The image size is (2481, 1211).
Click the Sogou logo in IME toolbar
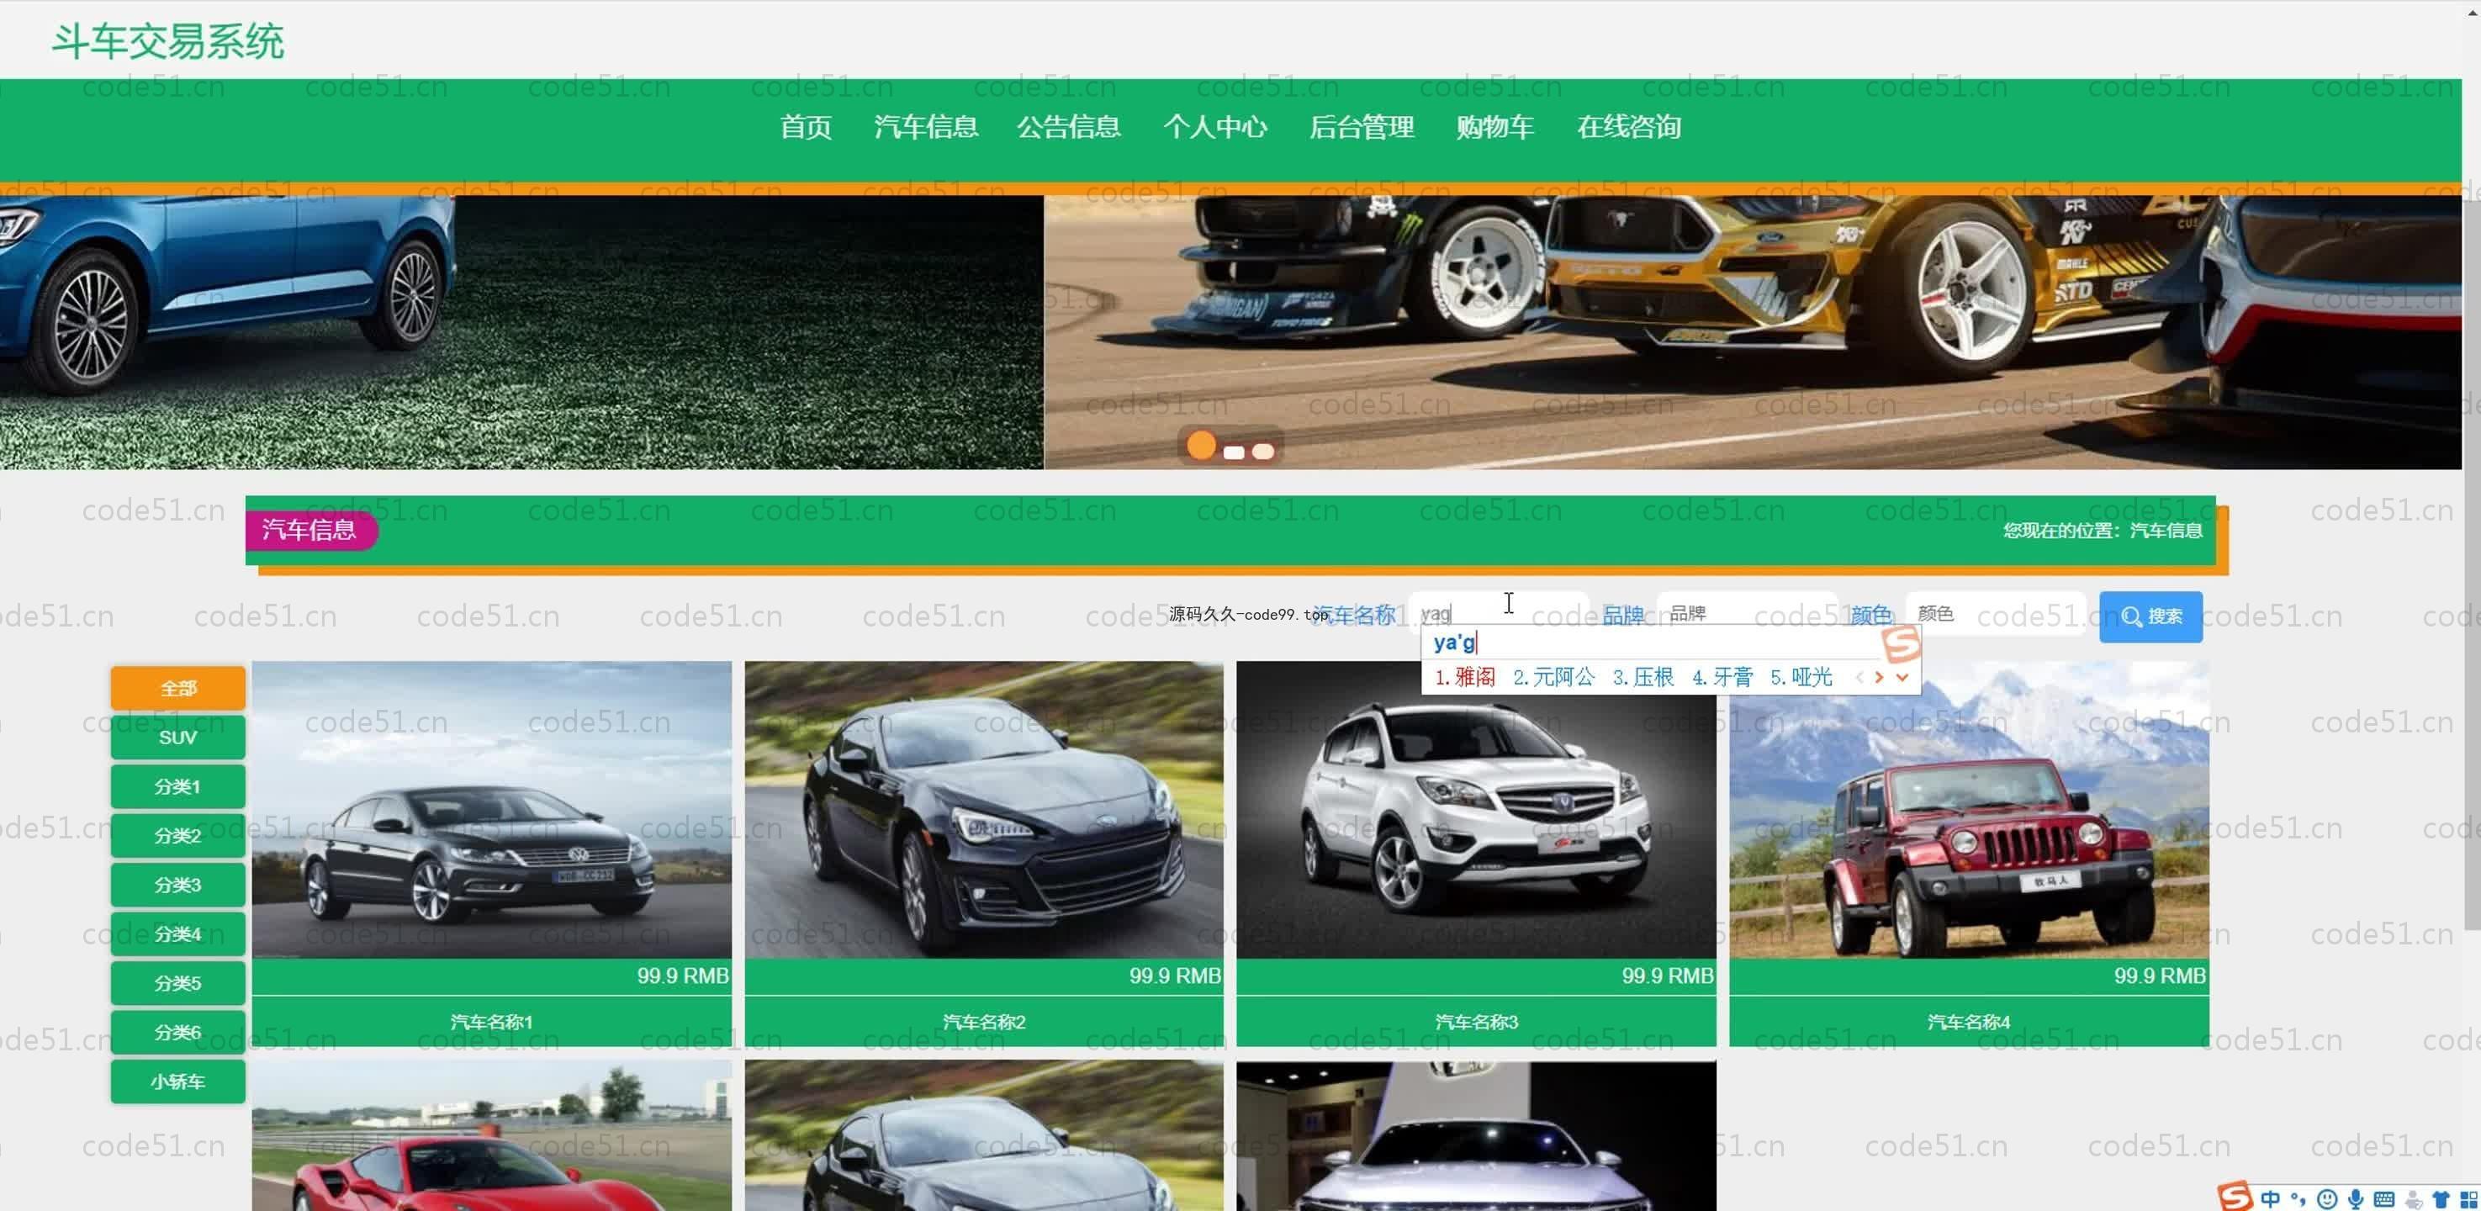click(2235, 1197)
